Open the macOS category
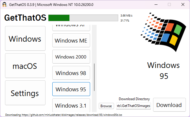The image size is (190, 117). 25,66
